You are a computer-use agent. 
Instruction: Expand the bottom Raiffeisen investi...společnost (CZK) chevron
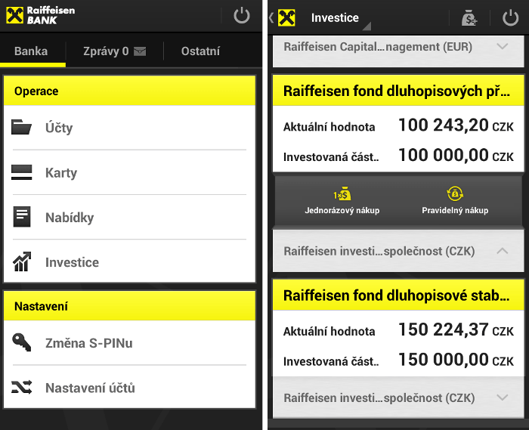point(503,398)
